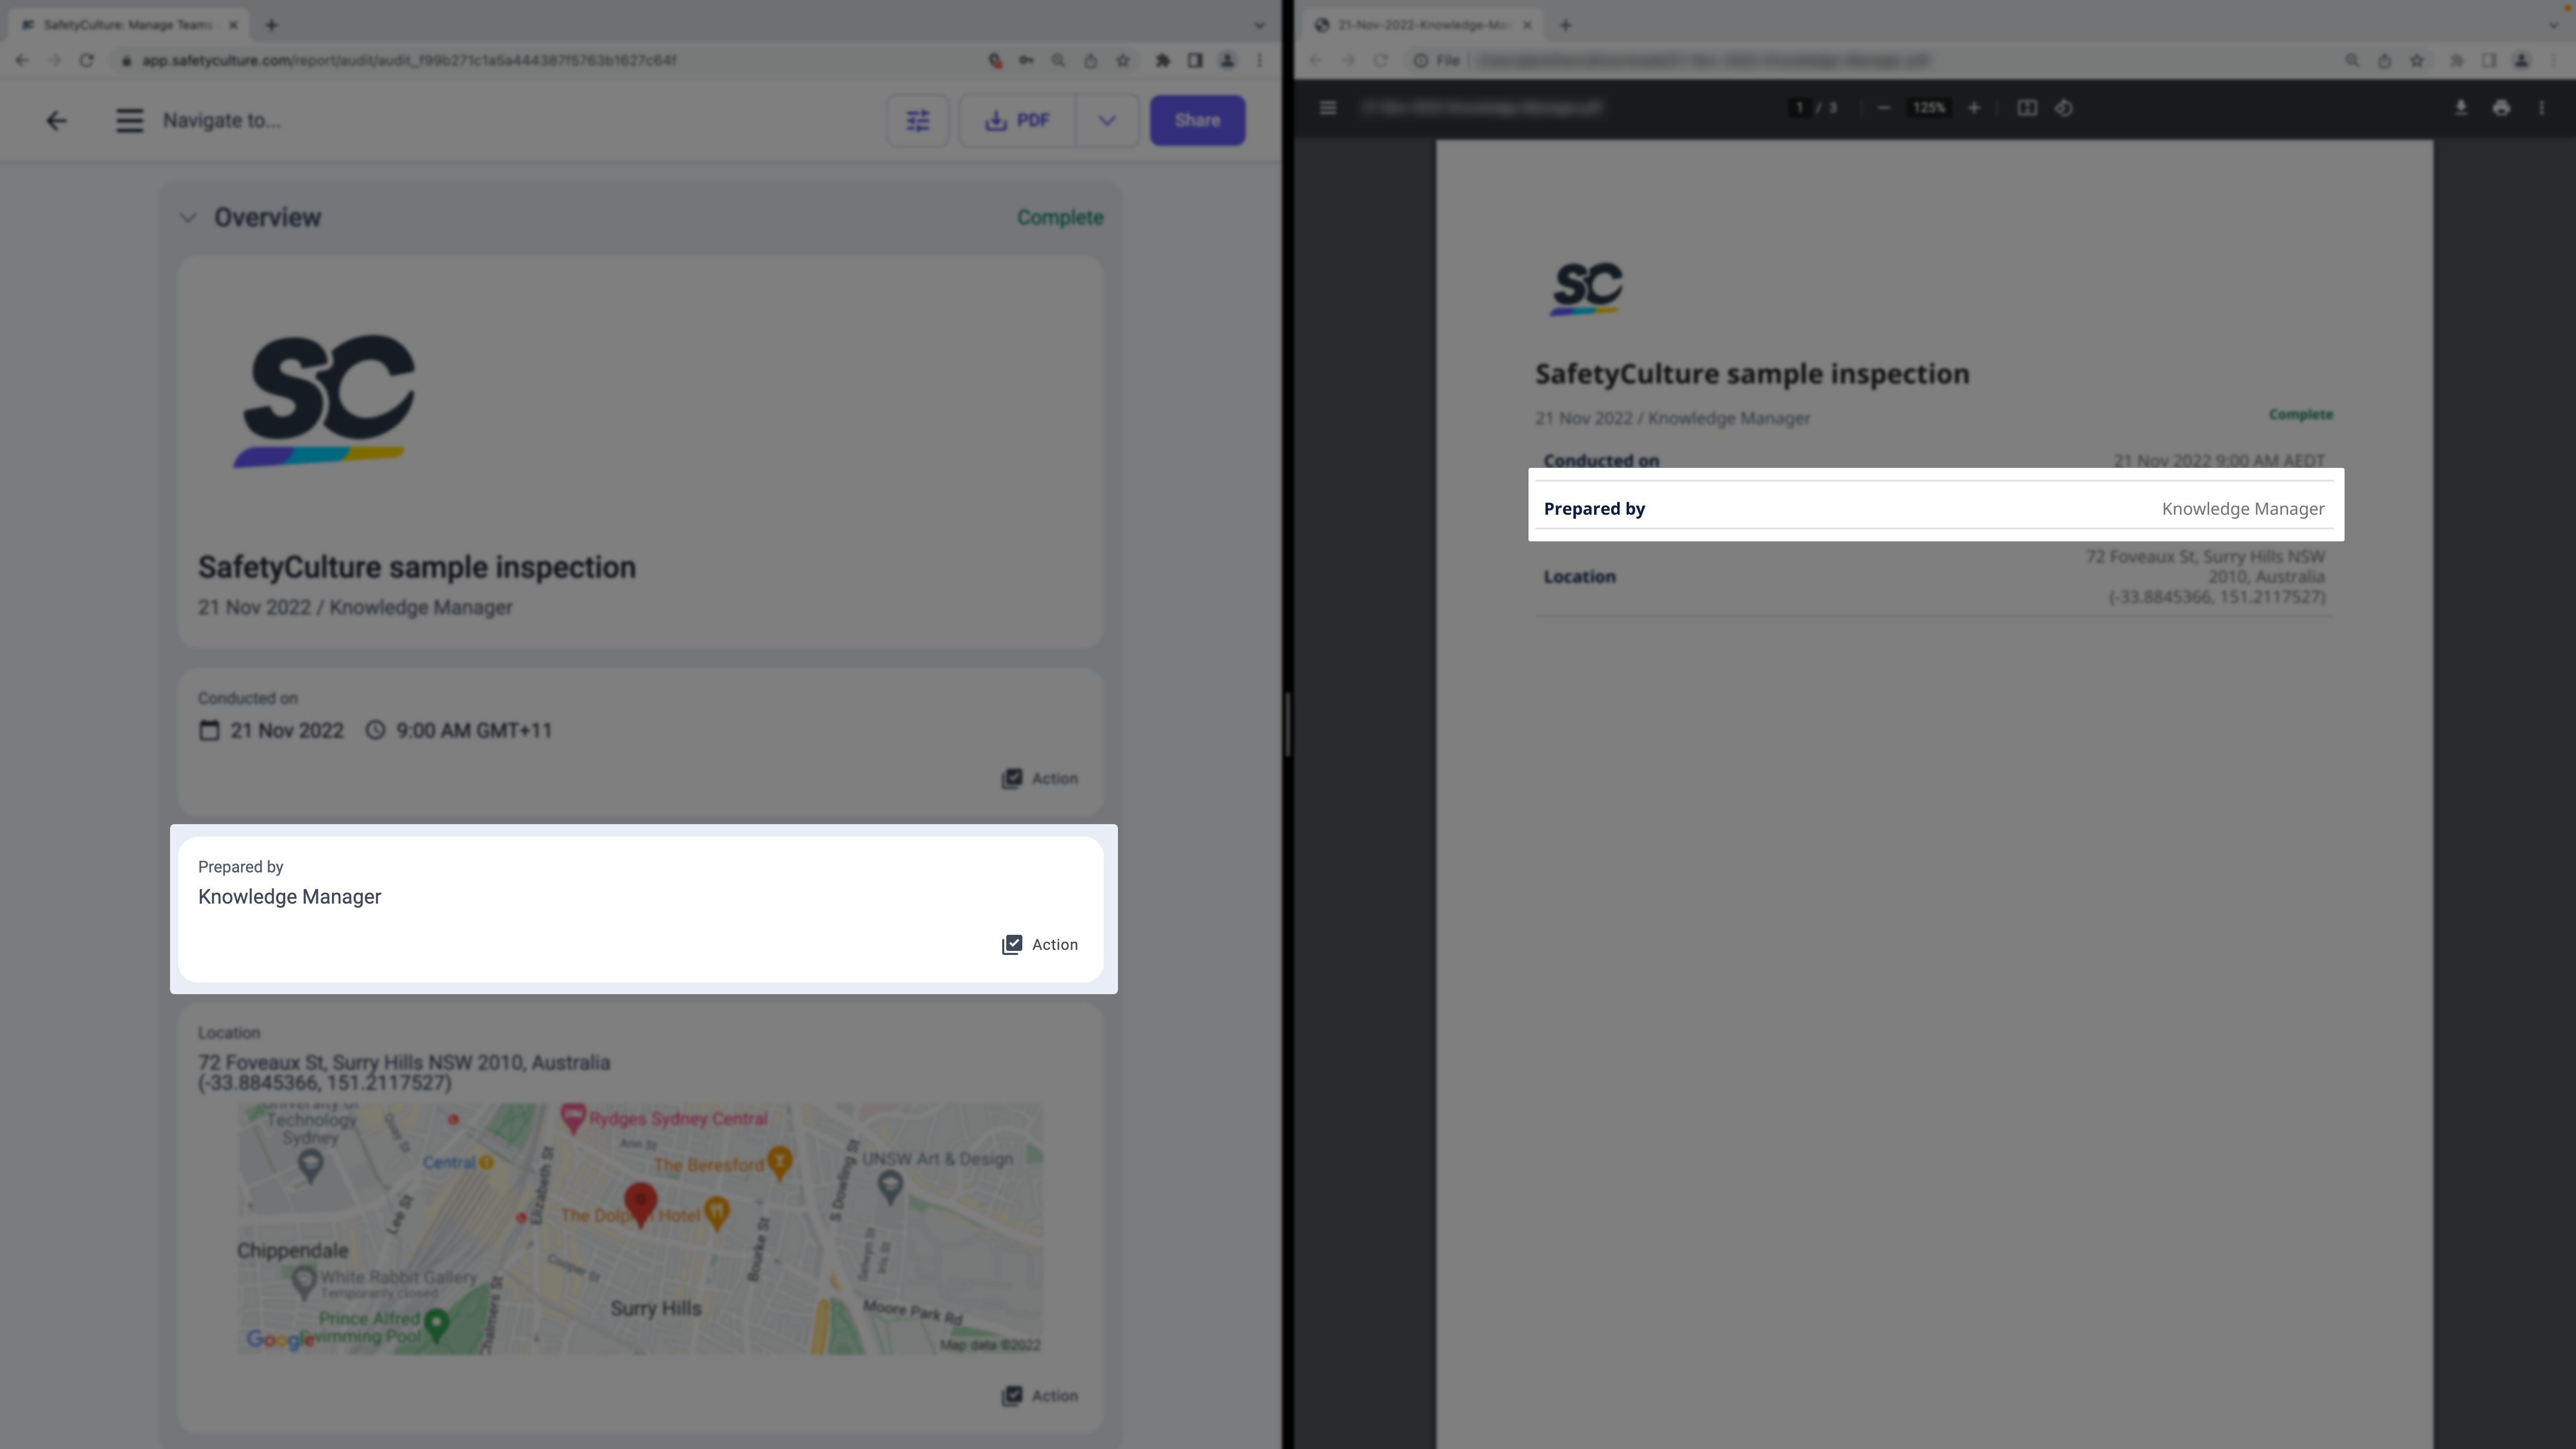
Task: Toggle fit to page in PDF viewer
Action: [x=2027, y=108]
